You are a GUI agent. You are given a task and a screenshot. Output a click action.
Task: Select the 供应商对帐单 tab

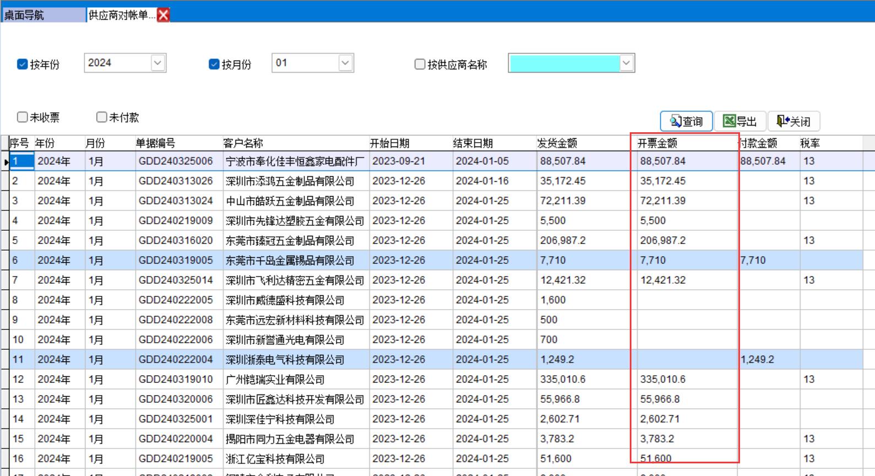[x=121, y=15]
